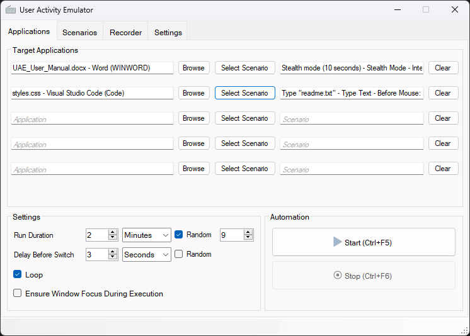The image size is (470, 336).
Task: Clear the Type readme.txt scenario row
Action: tap(443, 93)
